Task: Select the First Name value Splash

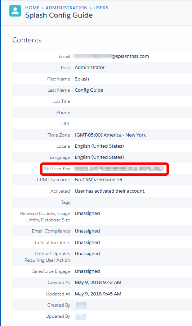Action: [82, 79]
